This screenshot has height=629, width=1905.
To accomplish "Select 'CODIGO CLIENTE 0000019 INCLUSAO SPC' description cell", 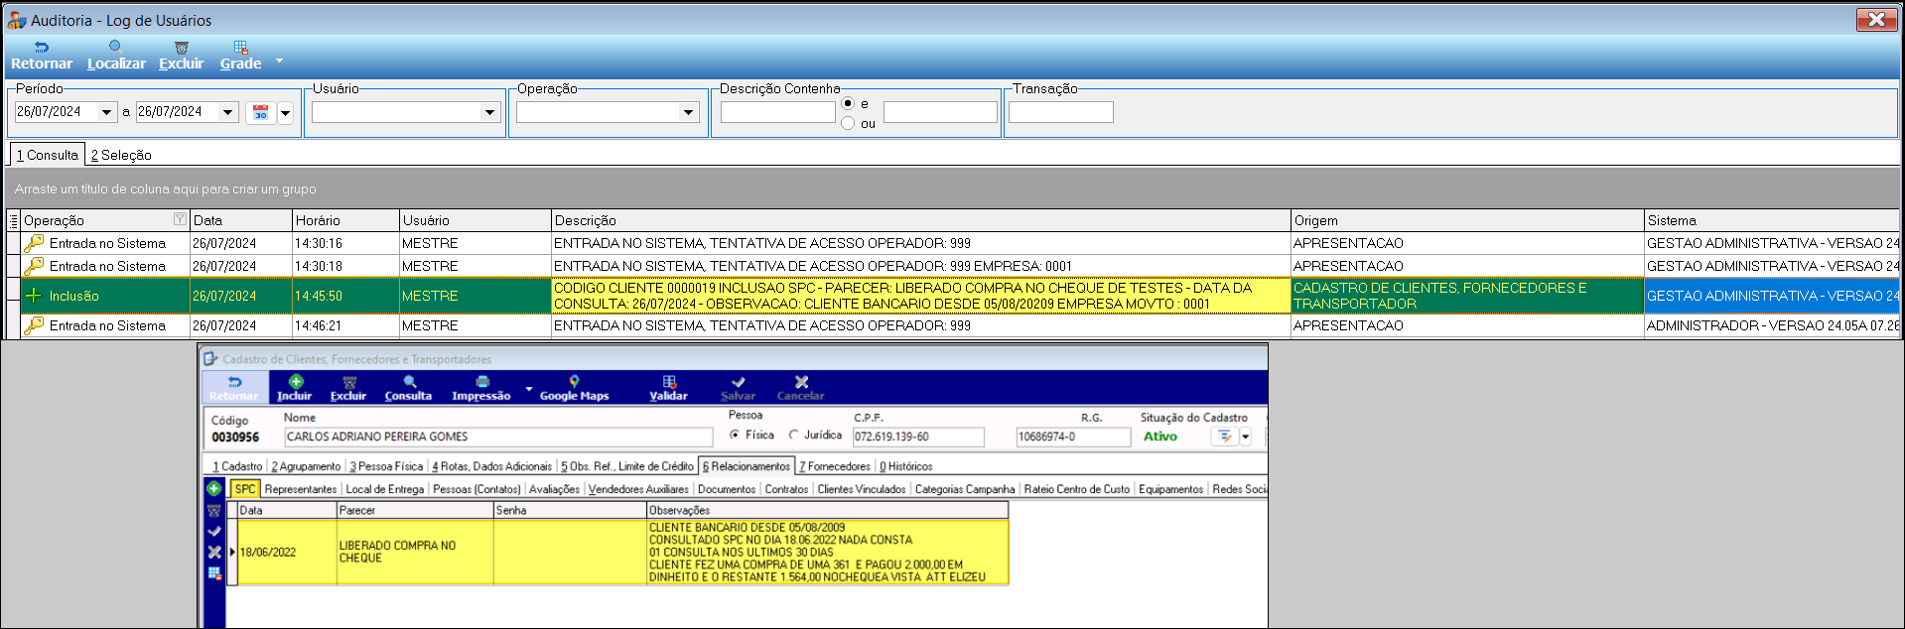I will pos(921,296).
